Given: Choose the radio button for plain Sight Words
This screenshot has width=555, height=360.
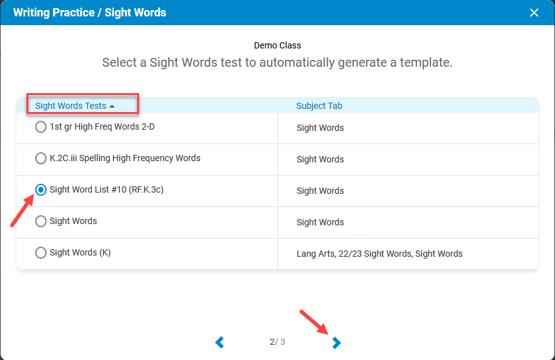Looking at the screenshot, I should coord(41,222).
